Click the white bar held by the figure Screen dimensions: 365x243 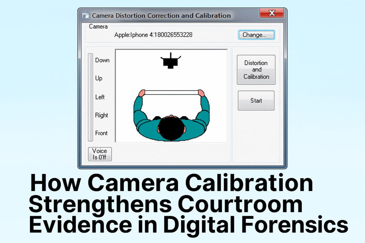click(x=171, y=93)
